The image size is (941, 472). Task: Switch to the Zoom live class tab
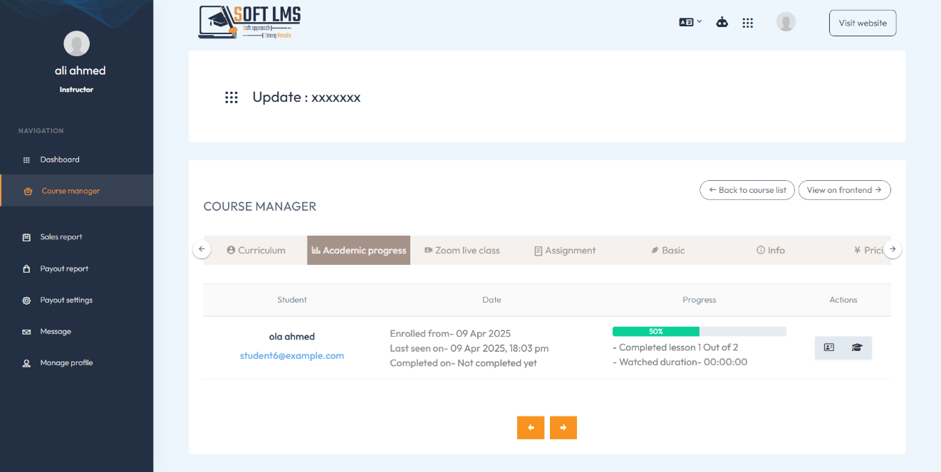(x=462, y=251)
